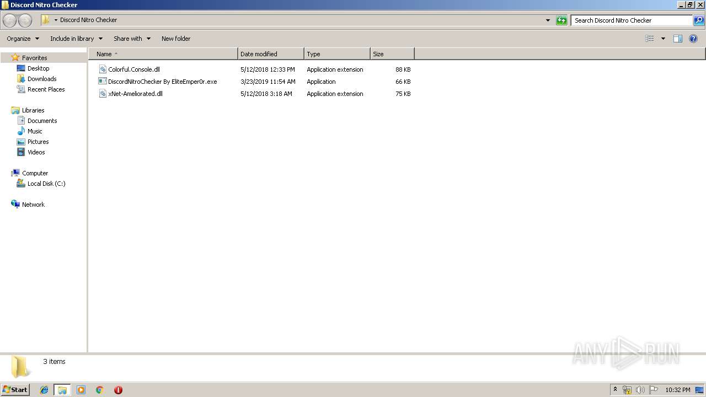Toggle the preview pane icon
Screen dimensions: 706x397
678,39
